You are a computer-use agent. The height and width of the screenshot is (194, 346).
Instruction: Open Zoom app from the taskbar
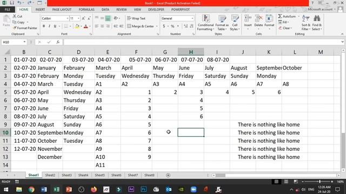(x=194, y=189)
